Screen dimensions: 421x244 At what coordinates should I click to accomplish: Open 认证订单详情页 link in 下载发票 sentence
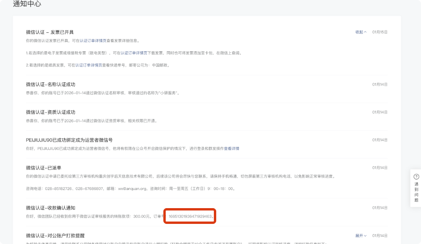tap(134, 53)
